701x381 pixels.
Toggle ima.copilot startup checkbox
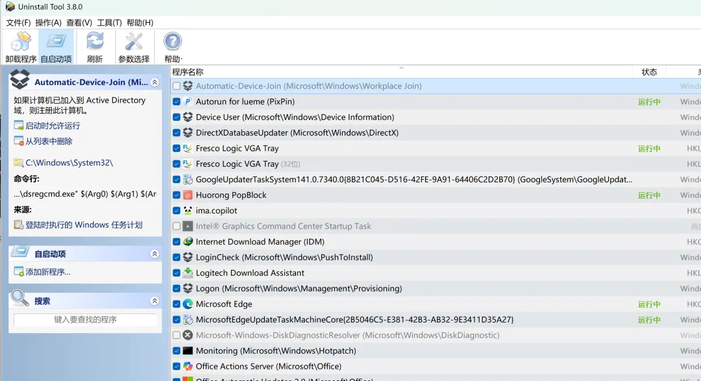(177, 211)
